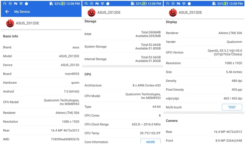245x144 pixels.
Task: Tap the TEST button for Multi-touch
Action: 232,107
